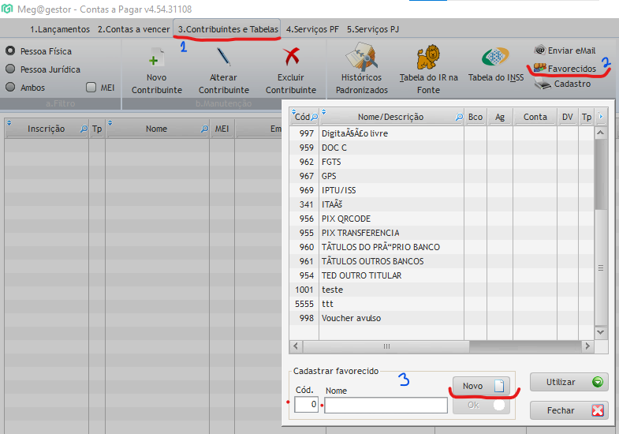Select the PIX TRANSFERENCIA row
619x434 pixels.
(360, 233)
